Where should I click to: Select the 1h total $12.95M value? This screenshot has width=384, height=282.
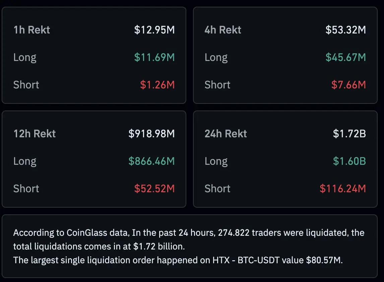[154, 30]
